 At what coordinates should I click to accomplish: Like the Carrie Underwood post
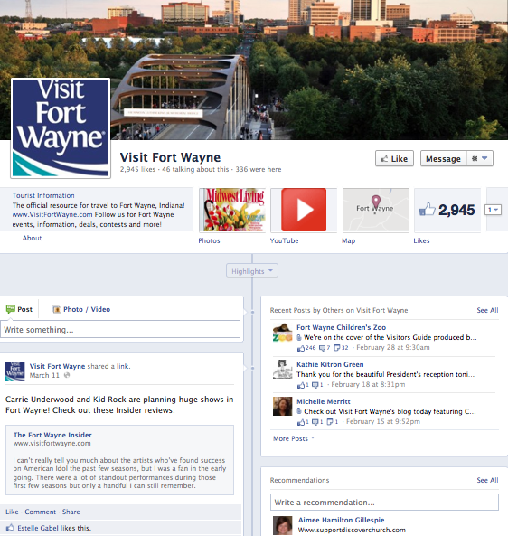tap(12, 512)
